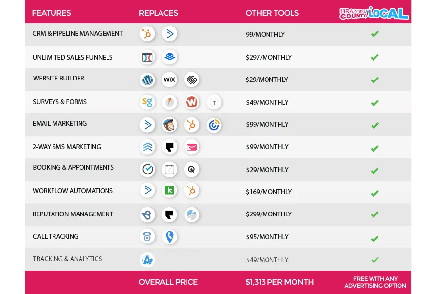Click the Mailchimp monkey icon in Email Marketing
The image size is (427, 294).
click(x=169, y=125)
